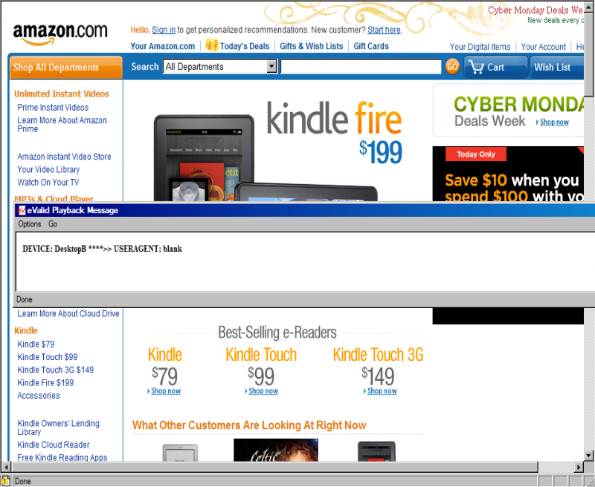Click Shop now under Kindle Touch $99
The height and width of the screenshot is (487, 595).
[263, 390]
